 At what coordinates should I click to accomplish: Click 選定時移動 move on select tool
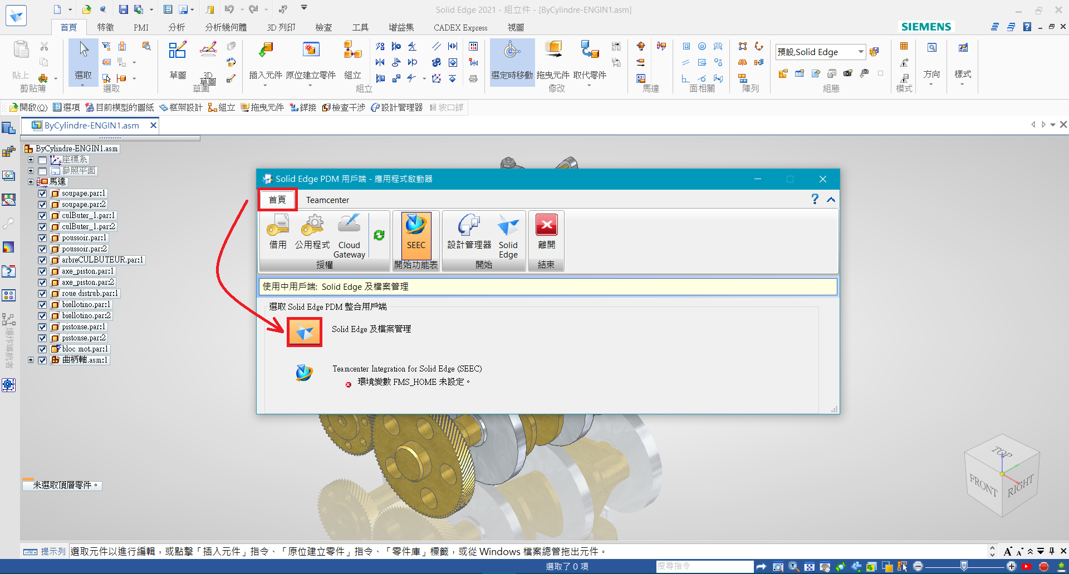click(512, 61)
